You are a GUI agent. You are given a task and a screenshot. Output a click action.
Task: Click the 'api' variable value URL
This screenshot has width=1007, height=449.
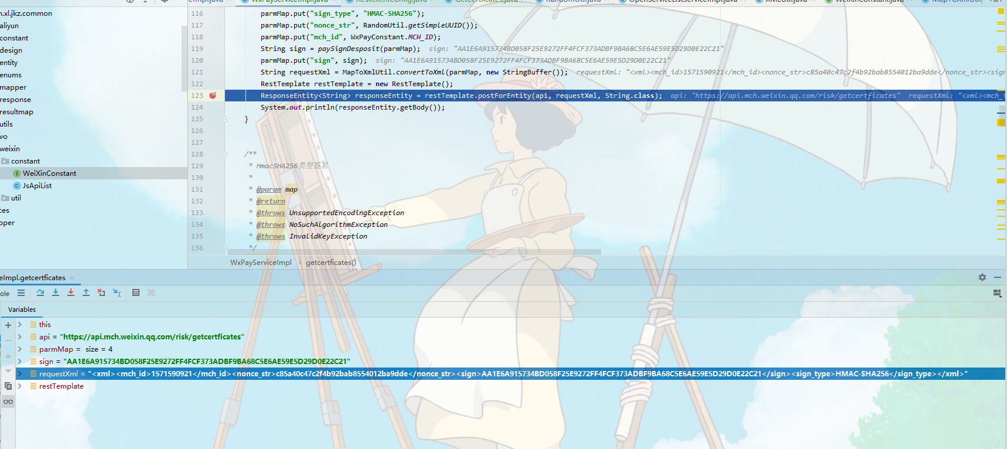click(x=152, y=336)
